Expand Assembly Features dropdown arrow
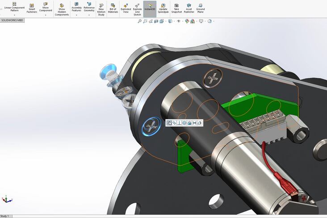Image resolution: width=327 pixels, height=218 pixels. pos(76,15)
